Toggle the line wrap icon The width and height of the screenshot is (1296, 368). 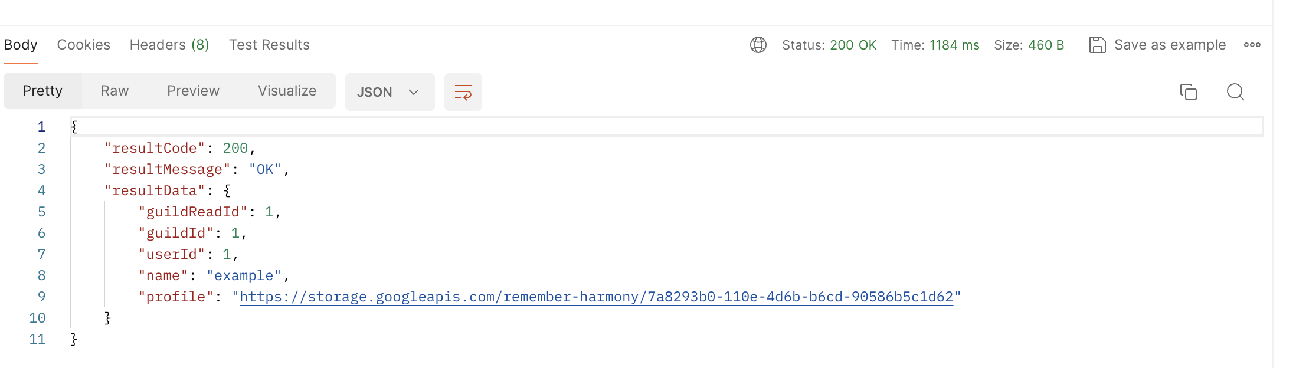point(463,92)
